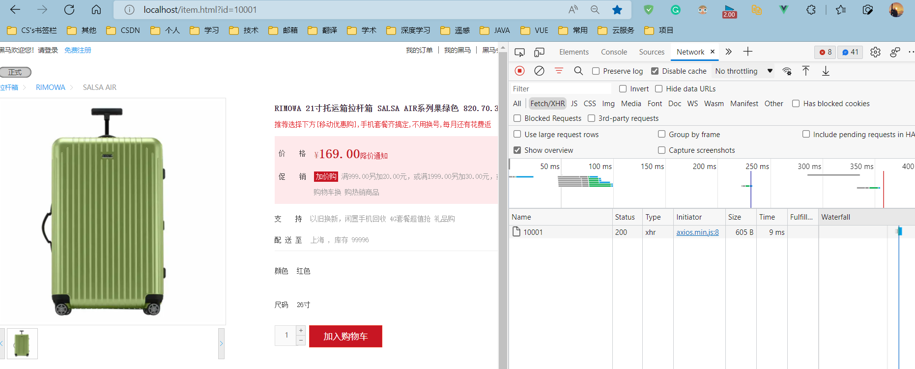Switch to the Elements tab
The width and height of the screenshot is (915, 369).
(x=573, y=52)
